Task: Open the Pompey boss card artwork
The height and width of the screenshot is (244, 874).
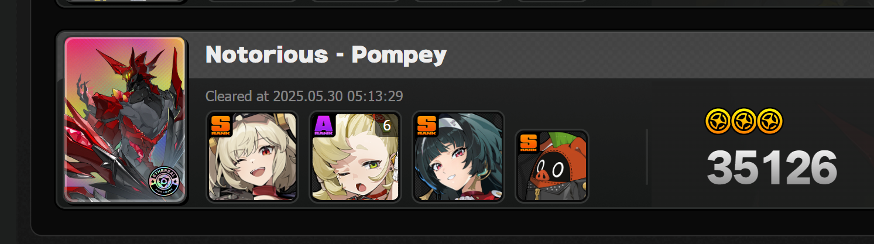Action: pos(125,120)
